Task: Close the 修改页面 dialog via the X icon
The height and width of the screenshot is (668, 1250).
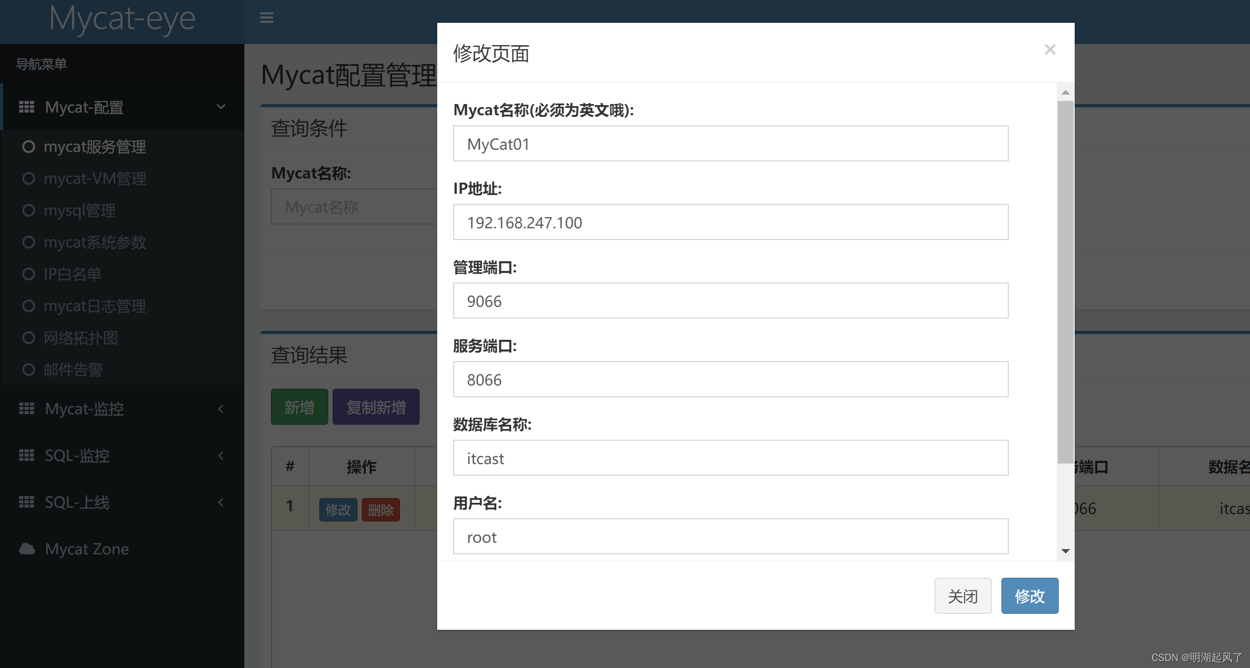Action: (1050, 49)
